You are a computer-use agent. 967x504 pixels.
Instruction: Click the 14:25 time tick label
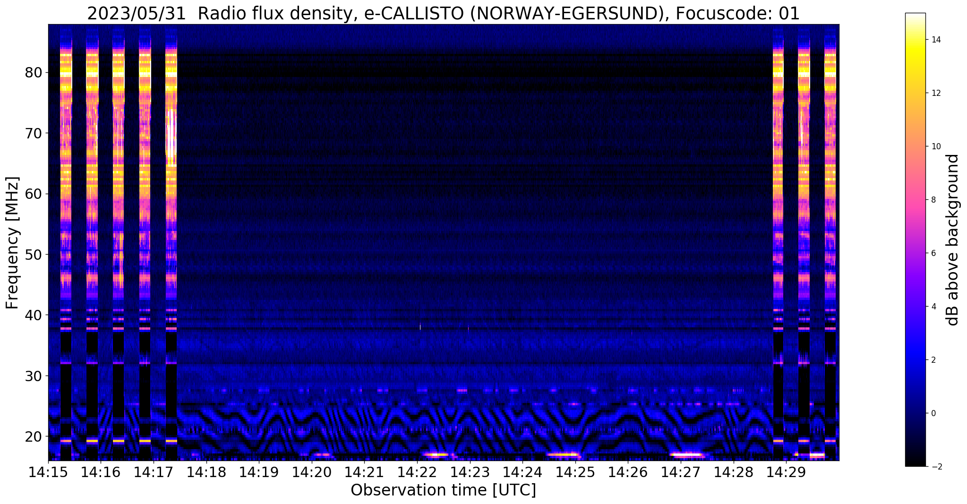pyautogui.click(x=575, y=473)
